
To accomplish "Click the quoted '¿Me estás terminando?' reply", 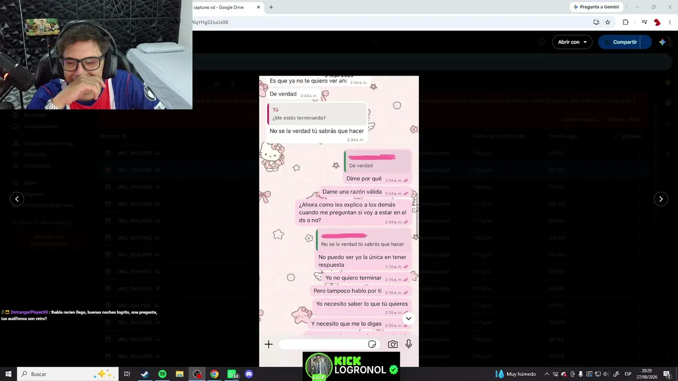I will tap(317, 114).
